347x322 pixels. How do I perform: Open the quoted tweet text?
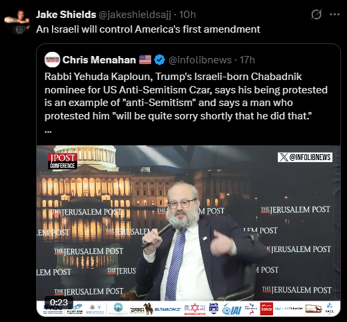[x=186, y=96]
